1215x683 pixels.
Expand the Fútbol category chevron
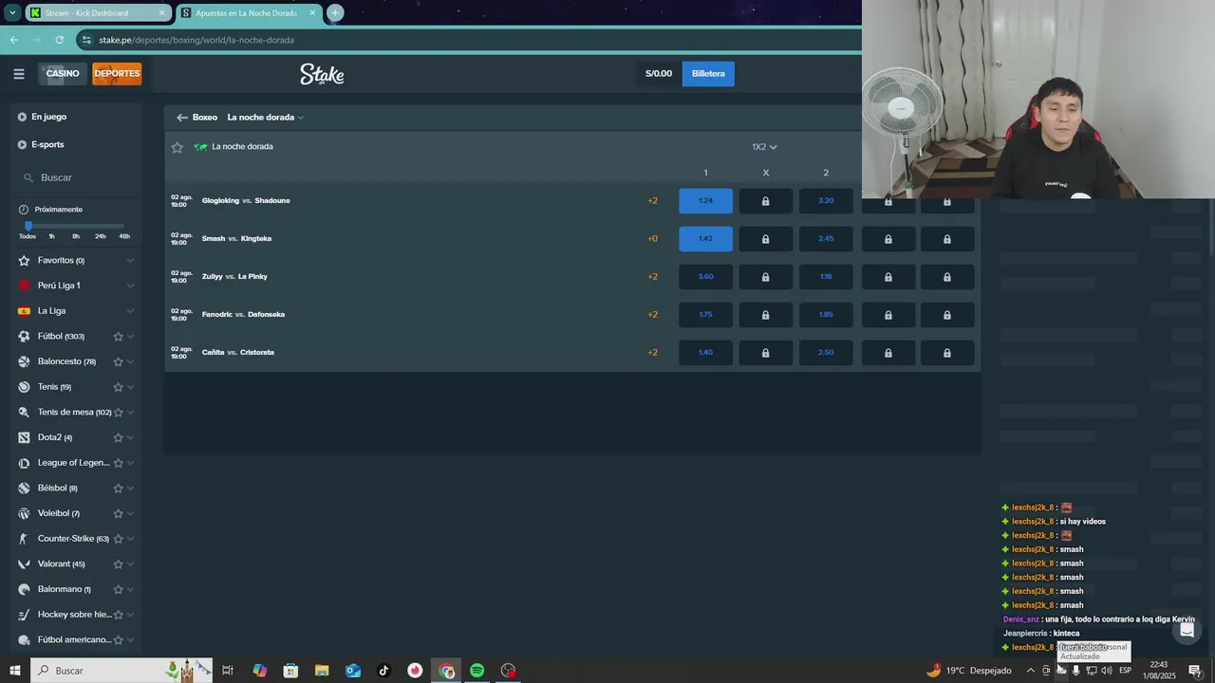130,337
